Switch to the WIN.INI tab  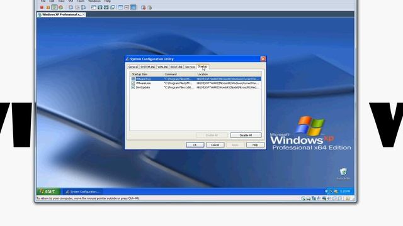(162, 67)
